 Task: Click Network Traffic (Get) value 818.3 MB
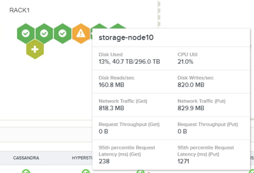click(111, 108)
